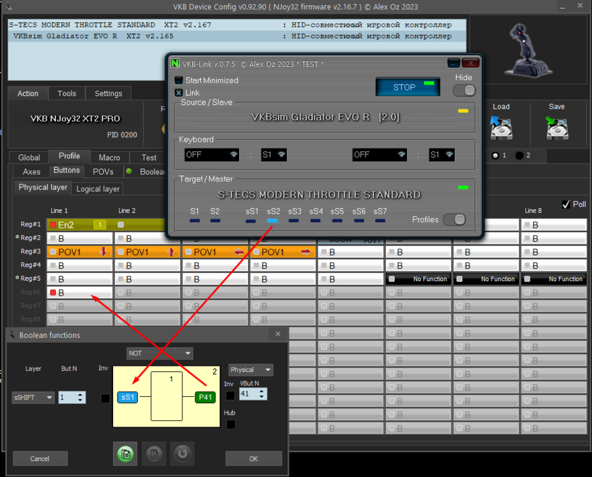Screen dimensions: 592x477
Task: Toggle the Profiles switch
Action: tap(454, 220)
